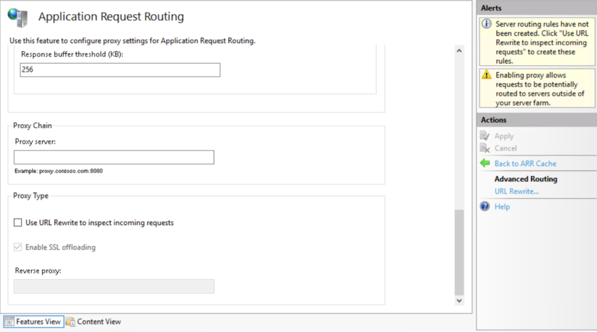This screenshot has height=332, width=597.
Task: Click the info alert icon
Action: tap(486, 25)
